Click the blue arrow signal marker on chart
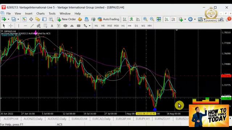 155,109
